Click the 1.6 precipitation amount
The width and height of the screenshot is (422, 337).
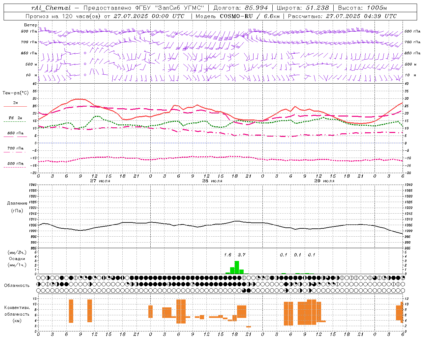(227, 255)
